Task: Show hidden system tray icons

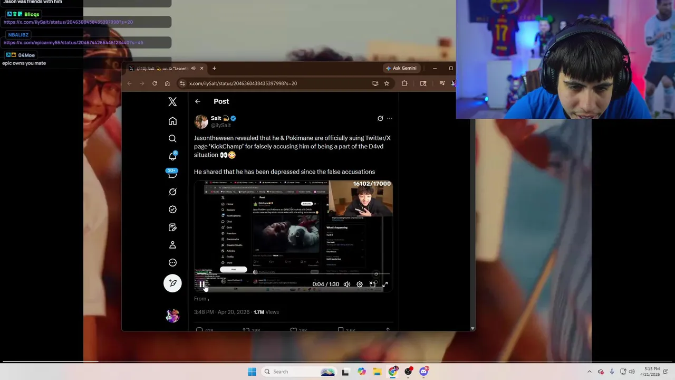Action: tap(590, 372)
